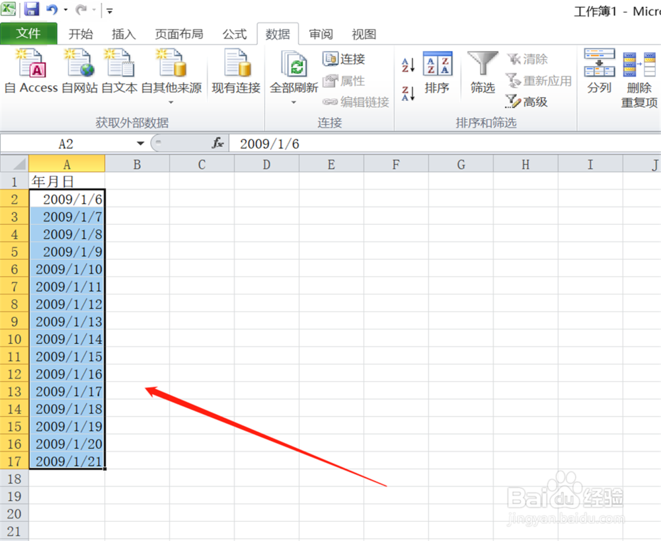Switch to the 开始 tab
Screen dimensions: 661x541
pos(81,34)
